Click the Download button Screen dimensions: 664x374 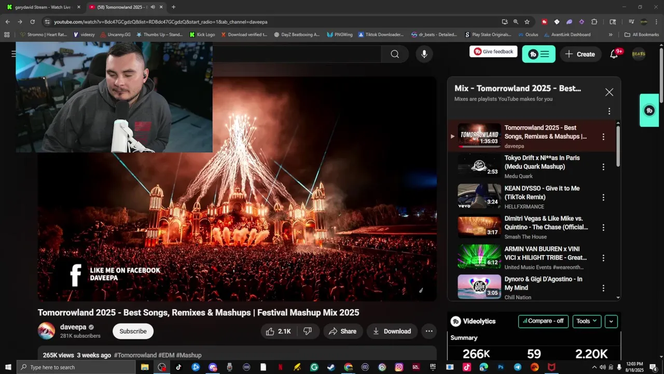[392, 331]
